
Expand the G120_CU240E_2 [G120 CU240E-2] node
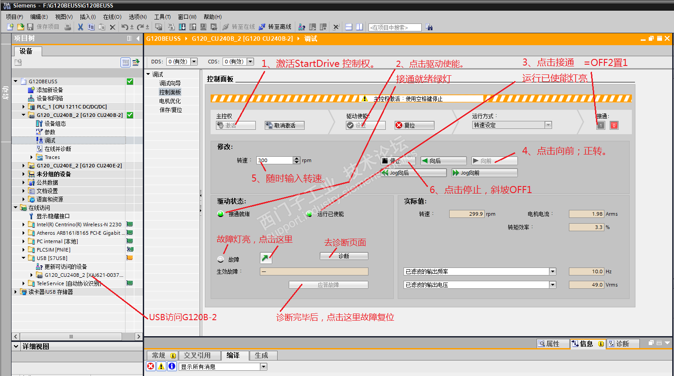pos(24,166)
